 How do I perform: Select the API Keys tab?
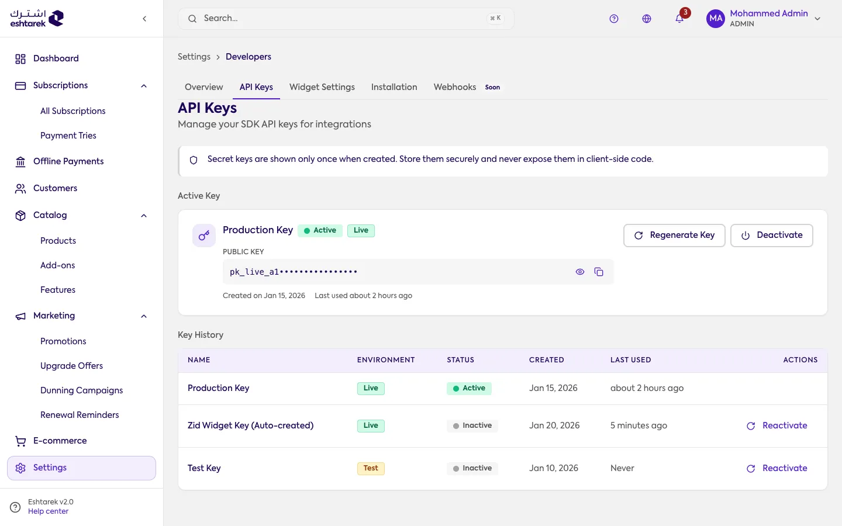[x=256, y=87]
